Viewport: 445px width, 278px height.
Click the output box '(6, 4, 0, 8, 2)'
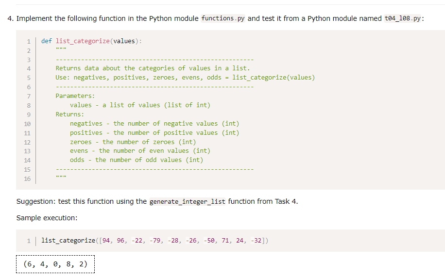pyautogui.click(x=55, y=264)
